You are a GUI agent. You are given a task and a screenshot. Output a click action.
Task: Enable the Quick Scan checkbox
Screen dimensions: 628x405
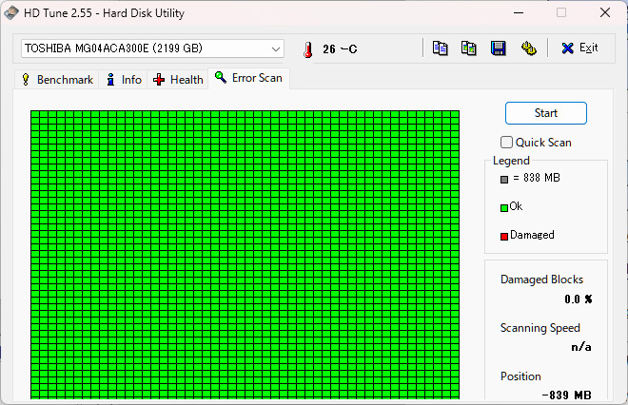(x=506, y=142)
